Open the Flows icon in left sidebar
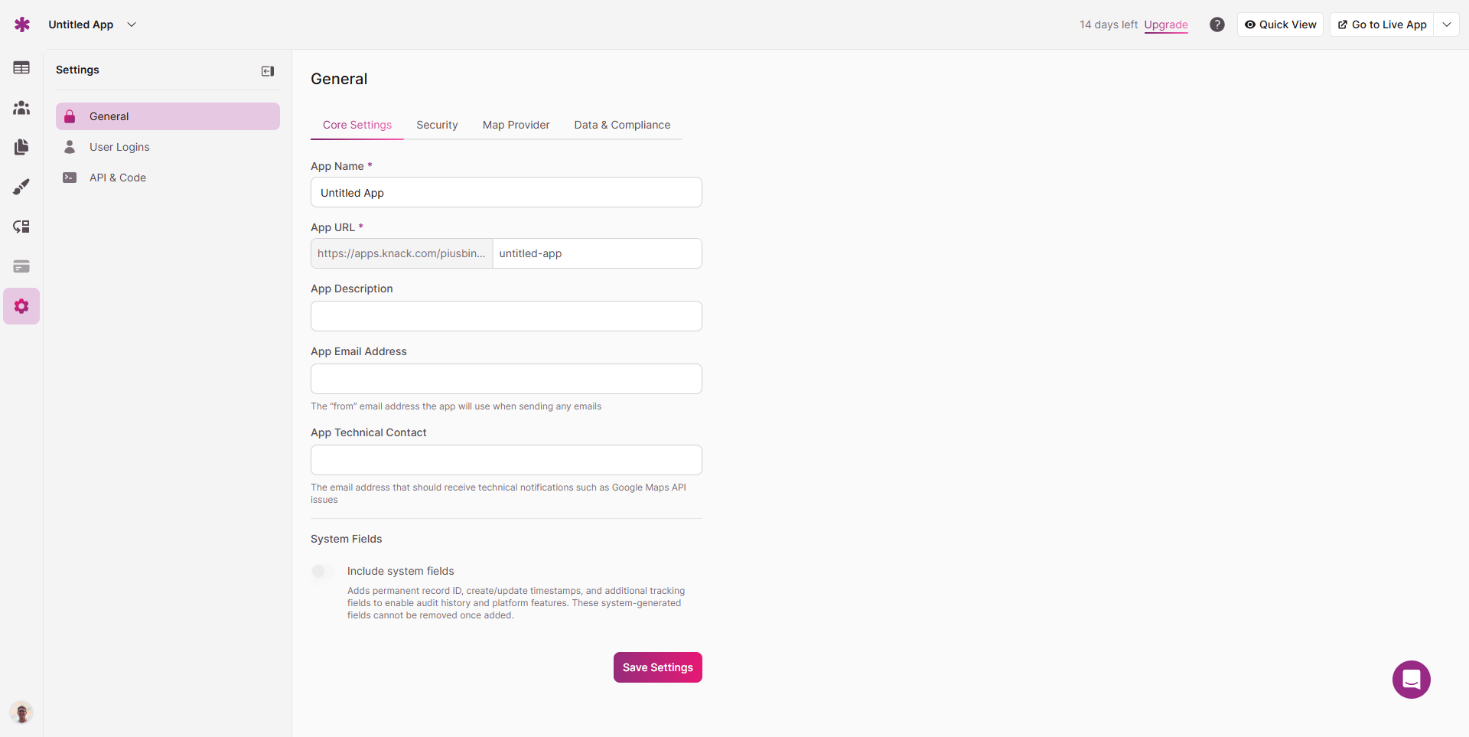This screenshot has height=737, width=1469. pyautogui.click(x=21, y=227)
